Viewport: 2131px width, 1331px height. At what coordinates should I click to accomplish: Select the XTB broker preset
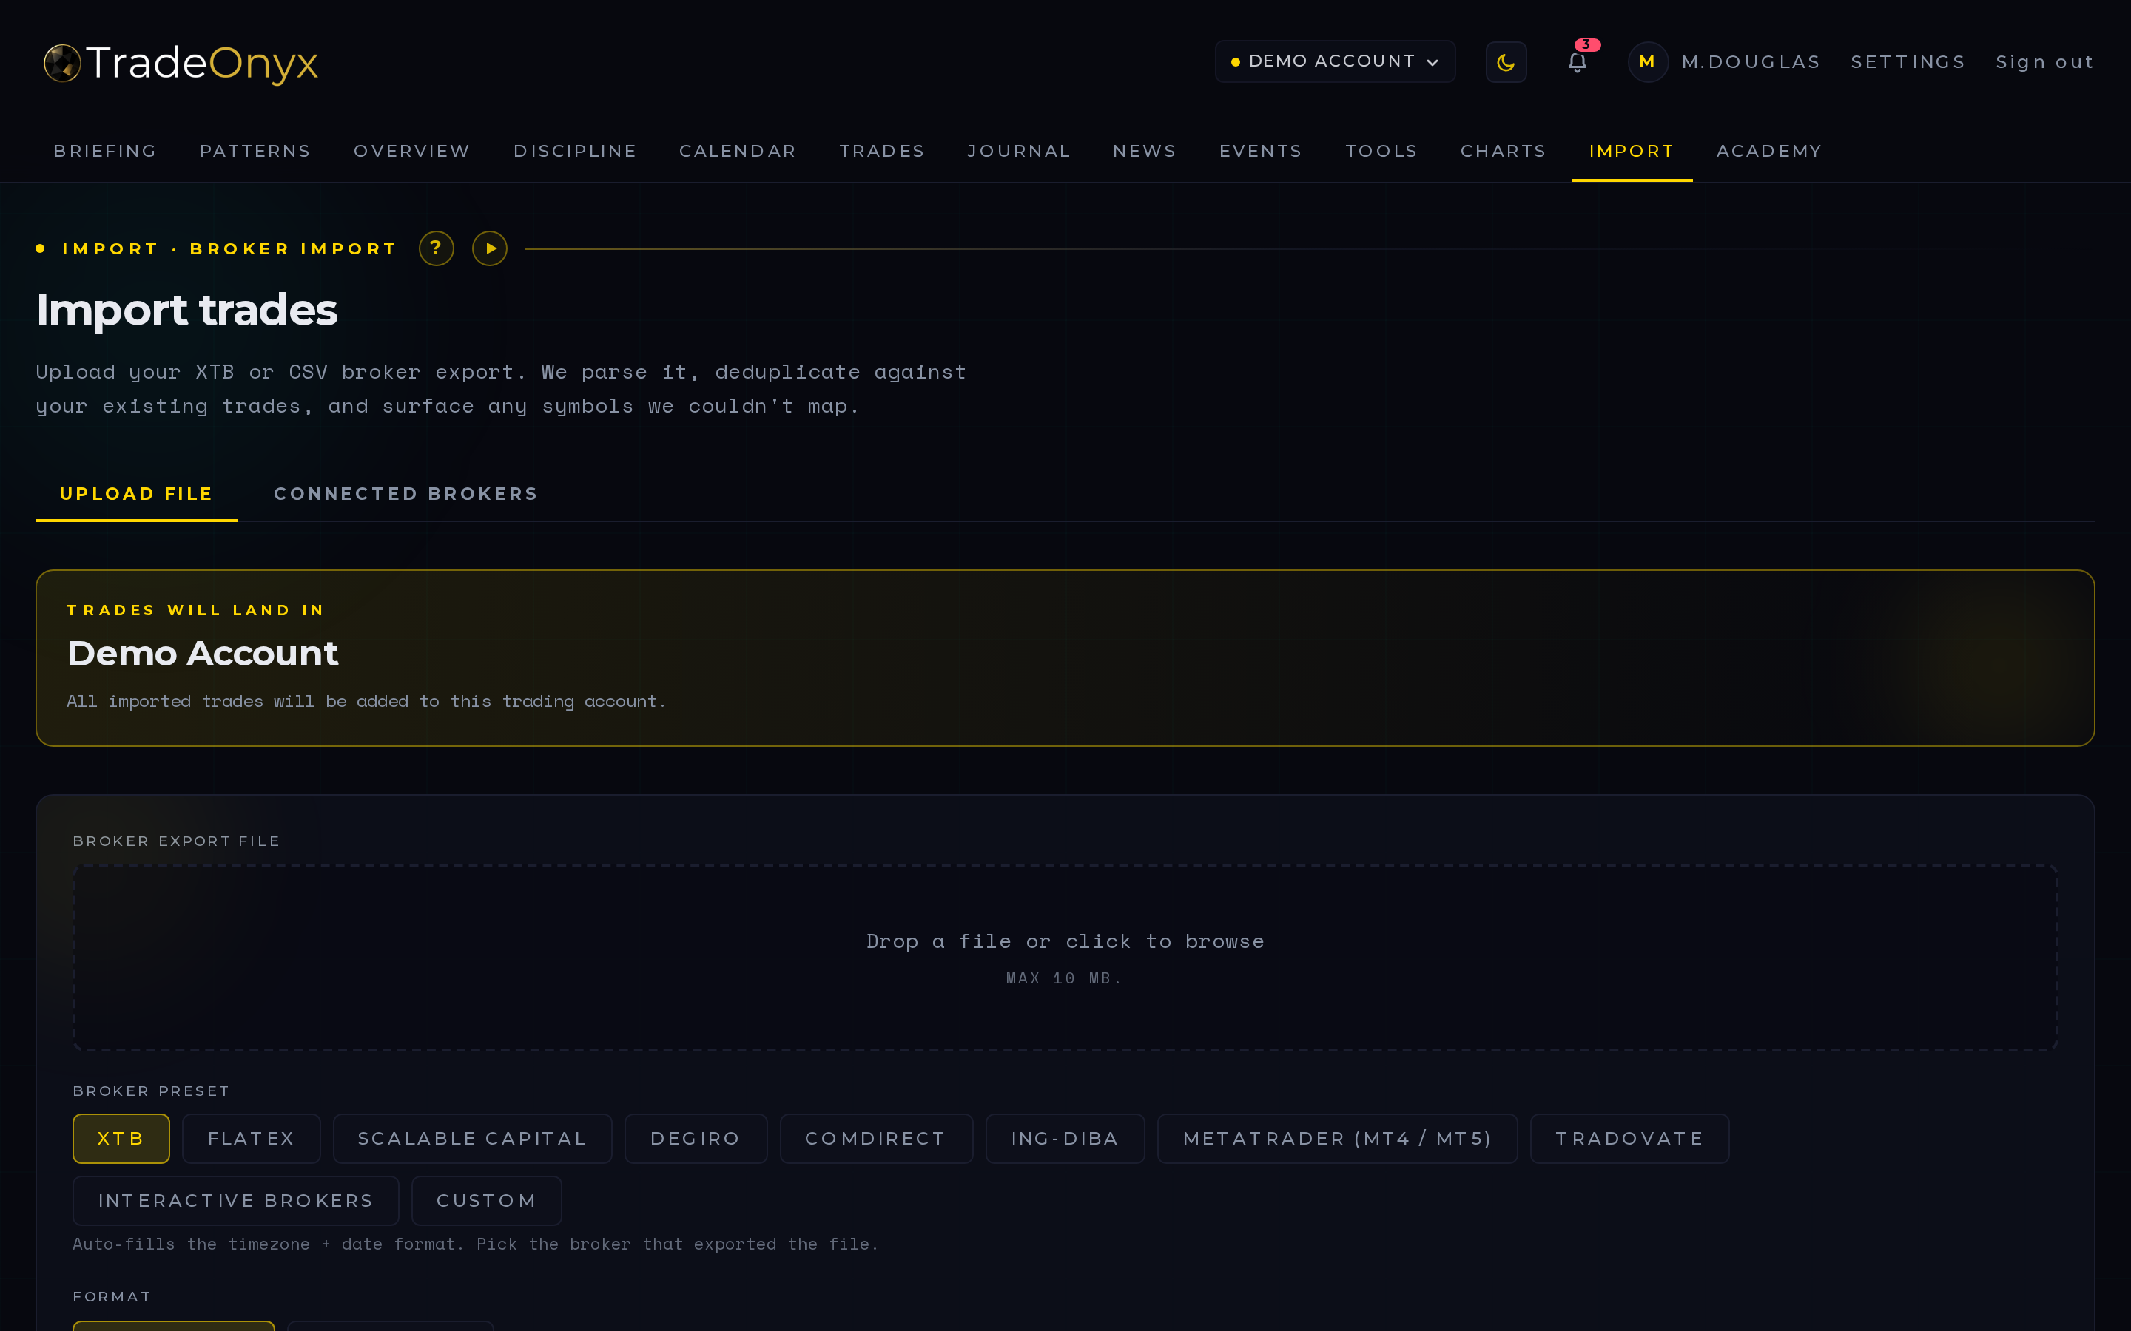pyautogui.click(x=121, y=1138)
